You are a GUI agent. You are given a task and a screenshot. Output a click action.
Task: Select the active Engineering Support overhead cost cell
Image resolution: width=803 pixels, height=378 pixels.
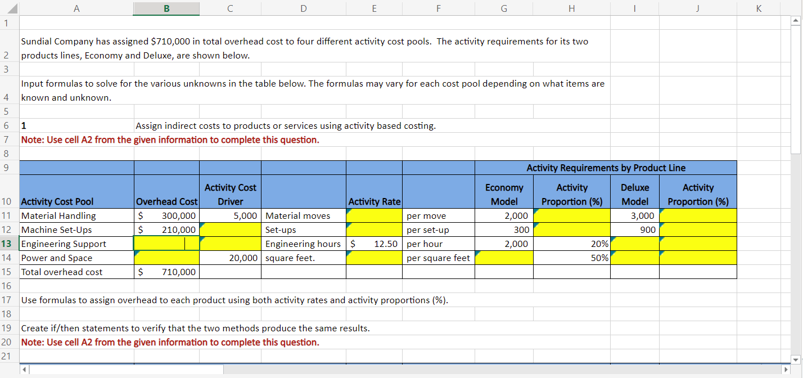tap(166, 244)
